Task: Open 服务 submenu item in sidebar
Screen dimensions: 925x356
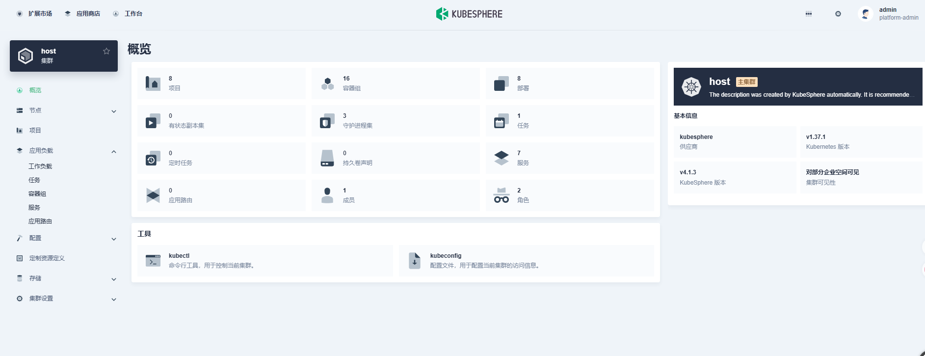Action: coord(34,208)
